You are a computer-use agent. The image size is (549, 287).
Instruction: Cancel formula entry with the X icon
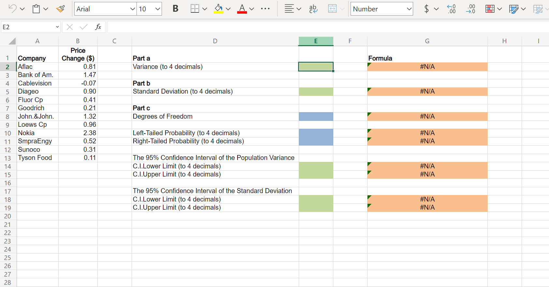[x=70, y=27]
